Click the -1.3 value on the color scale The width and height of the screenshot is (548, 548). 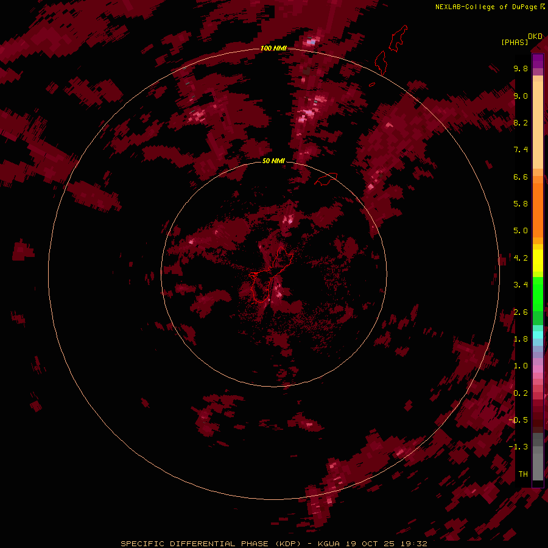(518, 447)
